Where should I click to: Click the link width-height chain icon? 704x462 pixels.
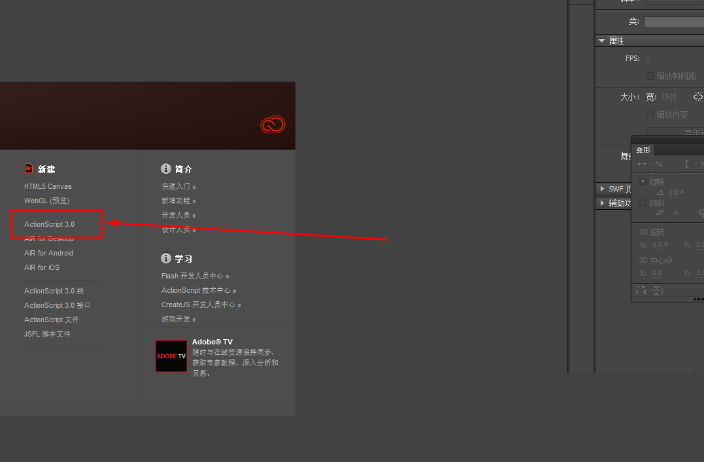[x=698, y=97]
